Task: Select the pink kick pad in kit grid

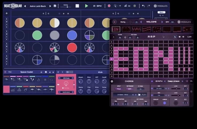Action: [6, 89]
